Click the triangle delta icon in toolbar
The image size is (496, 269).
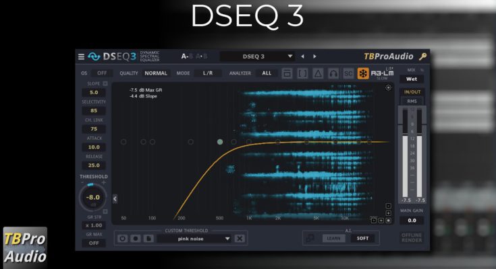[x=318, y=73]
